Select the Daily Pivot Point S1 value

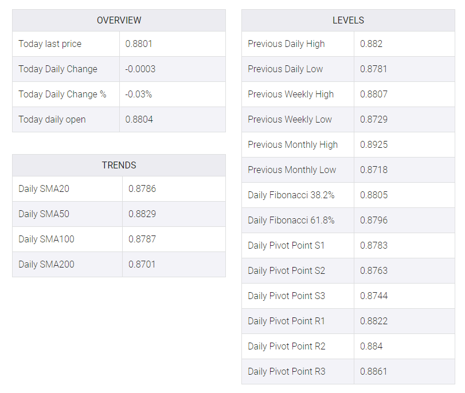(x=374, y=245)
